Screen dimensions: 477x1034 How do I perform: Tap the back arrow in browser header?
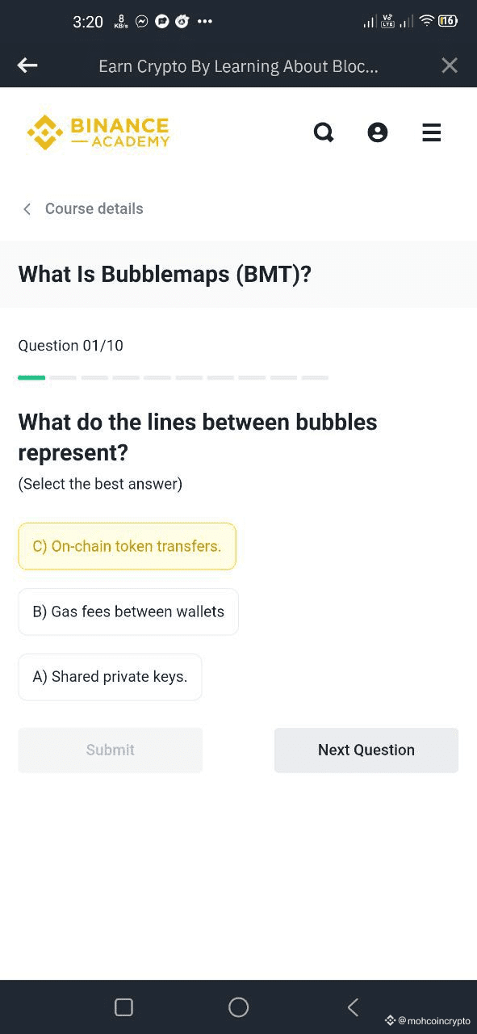click(27, 65)
